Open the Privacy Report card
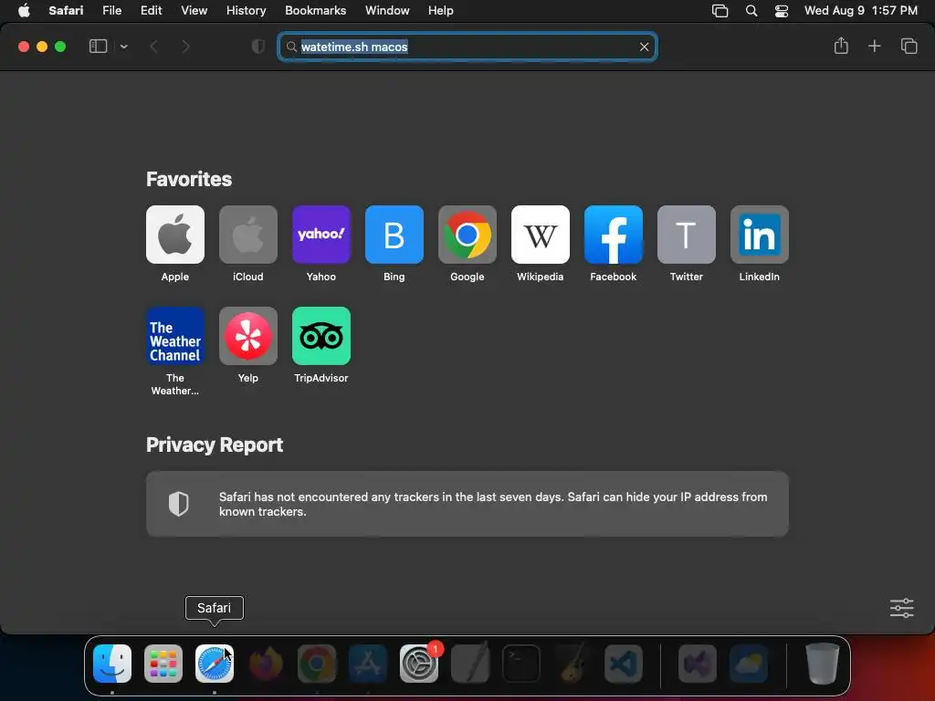The height and width of the screenshot is (701, 935). coord(467,504)
